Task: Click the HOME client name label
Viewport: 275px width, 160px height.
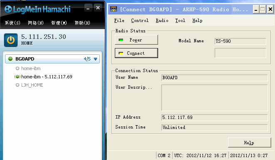Action: coord(27,43)
